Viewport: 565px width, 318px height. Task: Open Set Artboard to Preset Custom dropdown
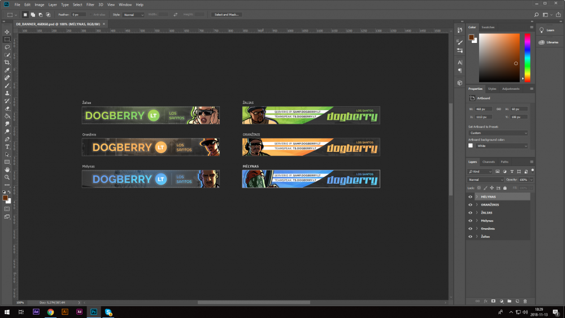click(x=498, y=133)
